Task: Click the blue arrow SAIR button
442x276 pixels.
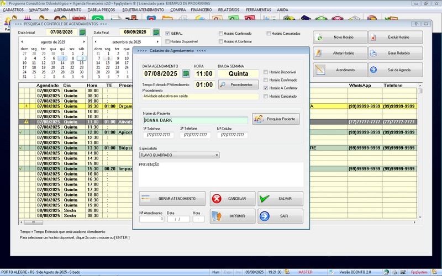Action: 280,216
